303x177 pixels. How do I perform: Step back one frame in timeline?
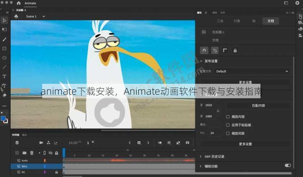[129, 143]
